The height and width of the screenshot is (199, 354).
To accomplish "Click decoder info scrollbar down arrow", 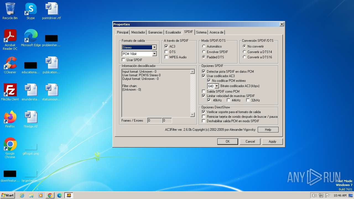I will pos(192,115).
